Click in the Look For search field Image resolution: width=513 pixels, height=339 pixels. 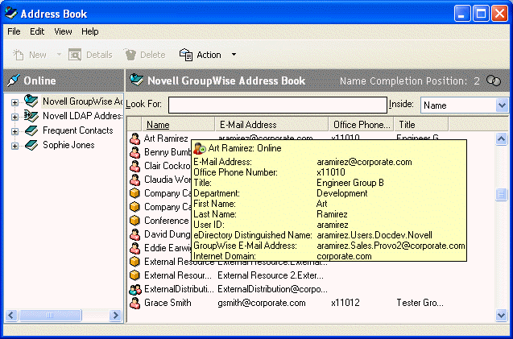click(x=278, y=105)
